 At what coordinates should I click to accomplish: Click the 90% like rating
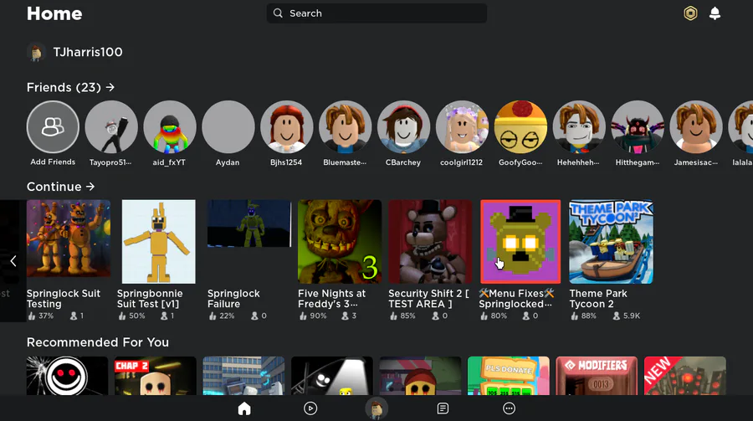coord(312,316)
